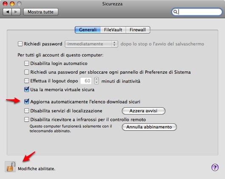
Task: Check Disabilita login automatico
Action: pos(27,63)
